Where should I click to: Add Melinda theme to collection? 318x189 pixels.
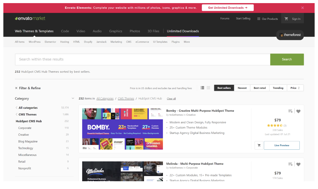click(x=290, y=164)
